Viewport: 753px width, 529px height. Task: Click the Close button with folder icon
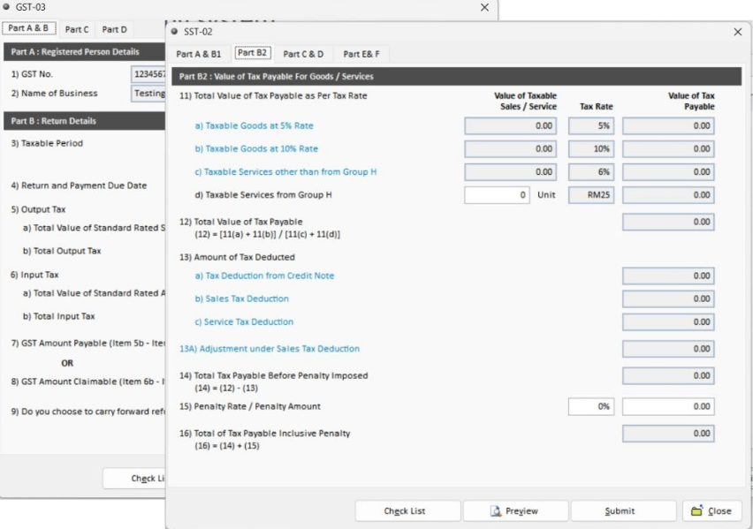711,510
